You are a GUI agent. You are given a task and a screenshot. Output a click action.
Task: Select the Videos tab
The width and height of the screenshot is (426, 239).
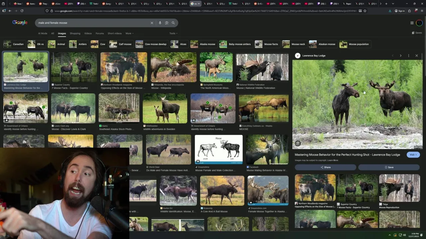[88, 33]
